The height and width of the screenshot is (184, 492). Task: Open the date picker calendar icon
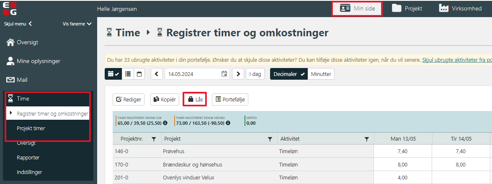(224, 74)
